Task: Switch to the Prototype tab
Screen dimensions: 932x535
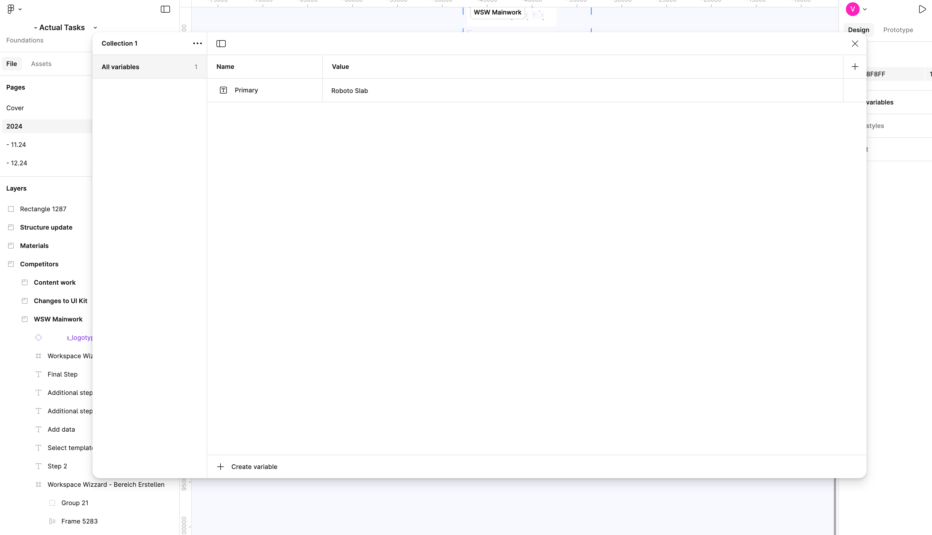Action: (898, 30)
